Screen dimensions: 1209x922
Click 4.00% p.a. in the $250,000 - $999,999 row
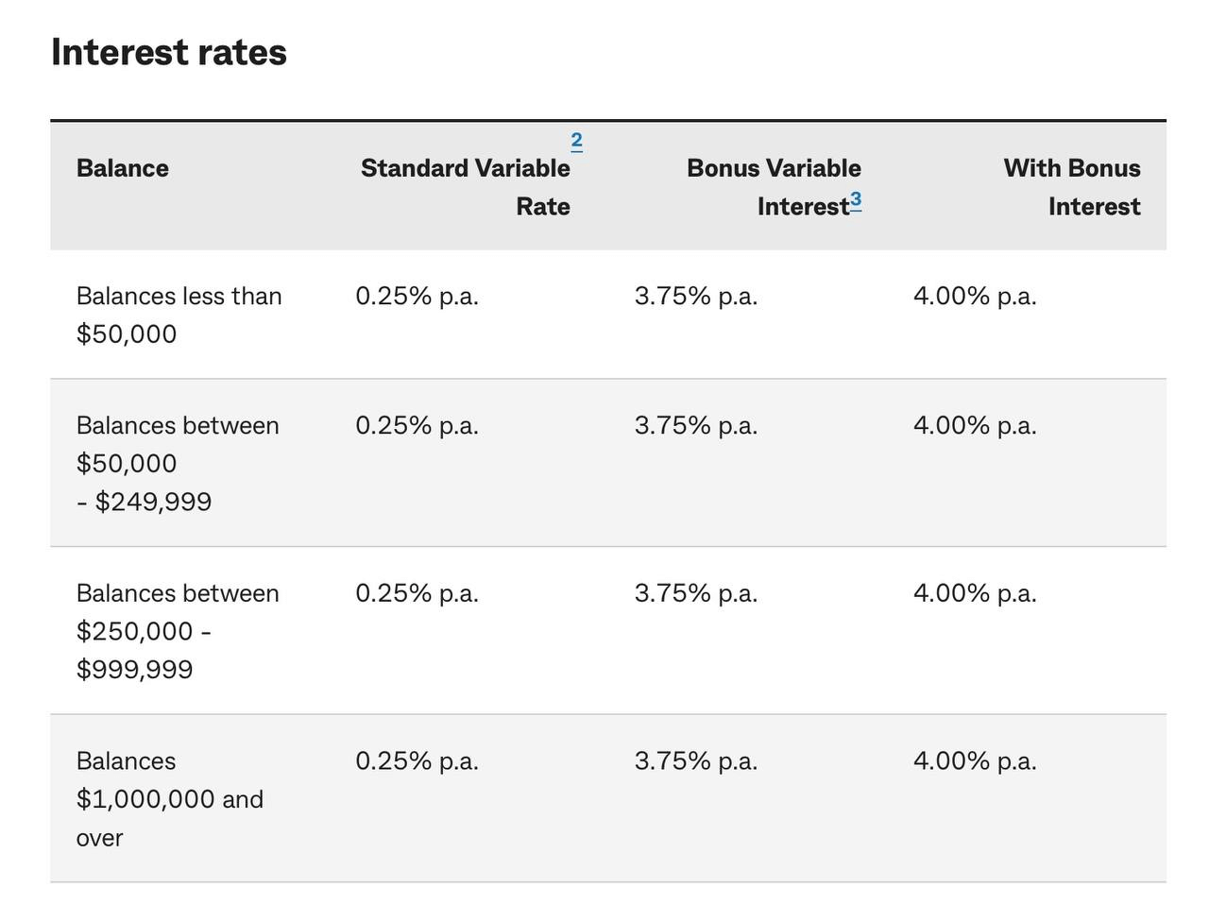pyautogui.click(x=975, y=593)
